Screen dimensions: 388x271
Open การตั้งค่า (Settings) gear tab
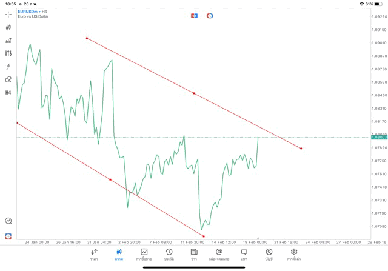tap(294, 254)
